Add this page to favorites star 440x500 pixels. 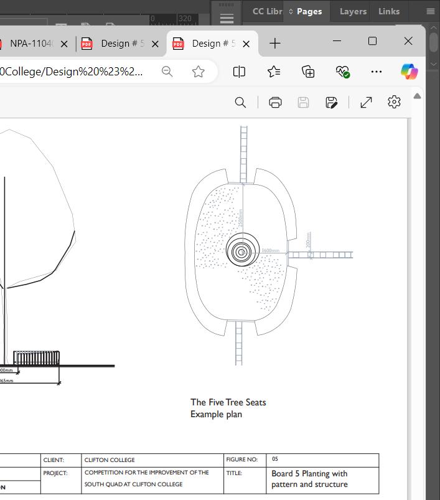point(198,72)
